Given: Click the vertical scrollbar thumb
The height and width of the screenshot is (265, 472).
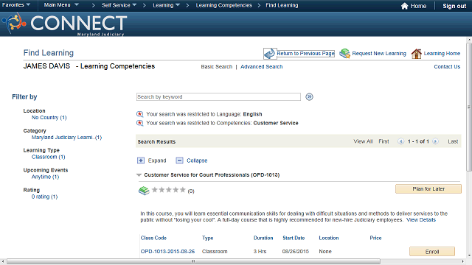Looking at the screenshot, I should 469,107.
